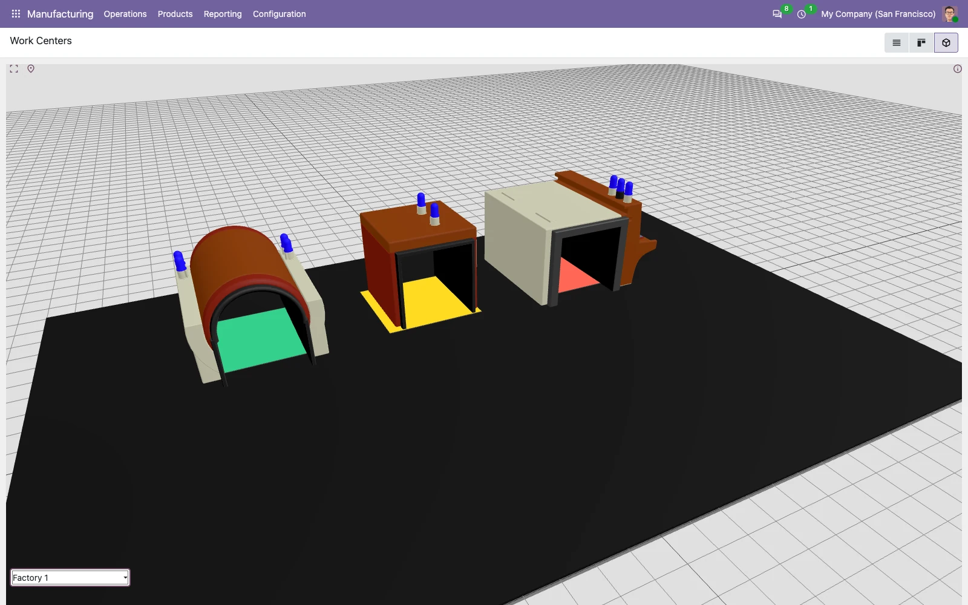Open the apps grid home menu
968x605 pixels.
coord(16,14)
